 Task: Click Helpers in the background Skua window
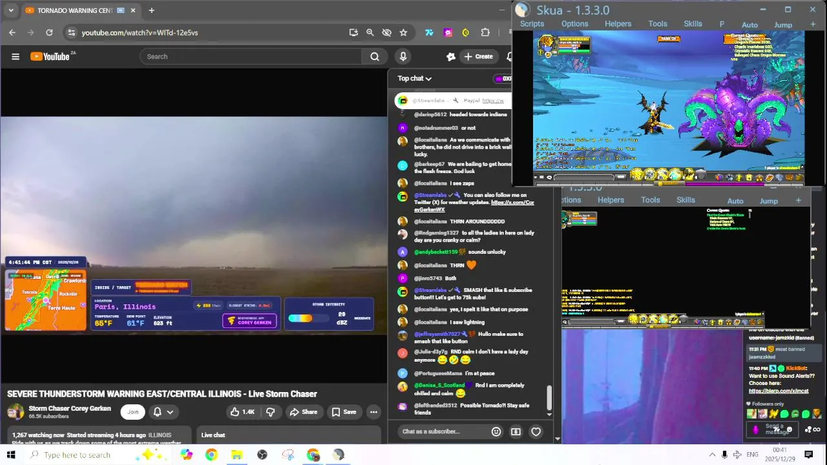coord(611,200)
